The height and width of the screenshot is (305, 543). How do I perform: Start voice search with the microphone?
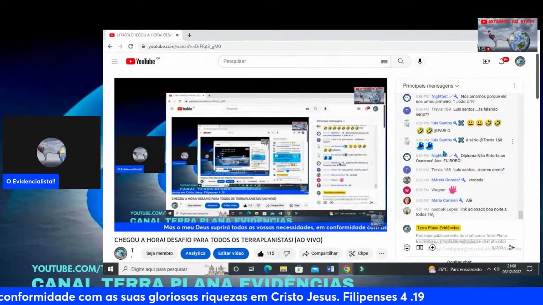(420, 61)
